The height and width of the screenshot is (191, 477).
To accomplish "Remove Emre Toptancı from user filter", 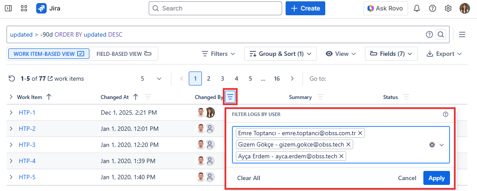I will [360, 133].
